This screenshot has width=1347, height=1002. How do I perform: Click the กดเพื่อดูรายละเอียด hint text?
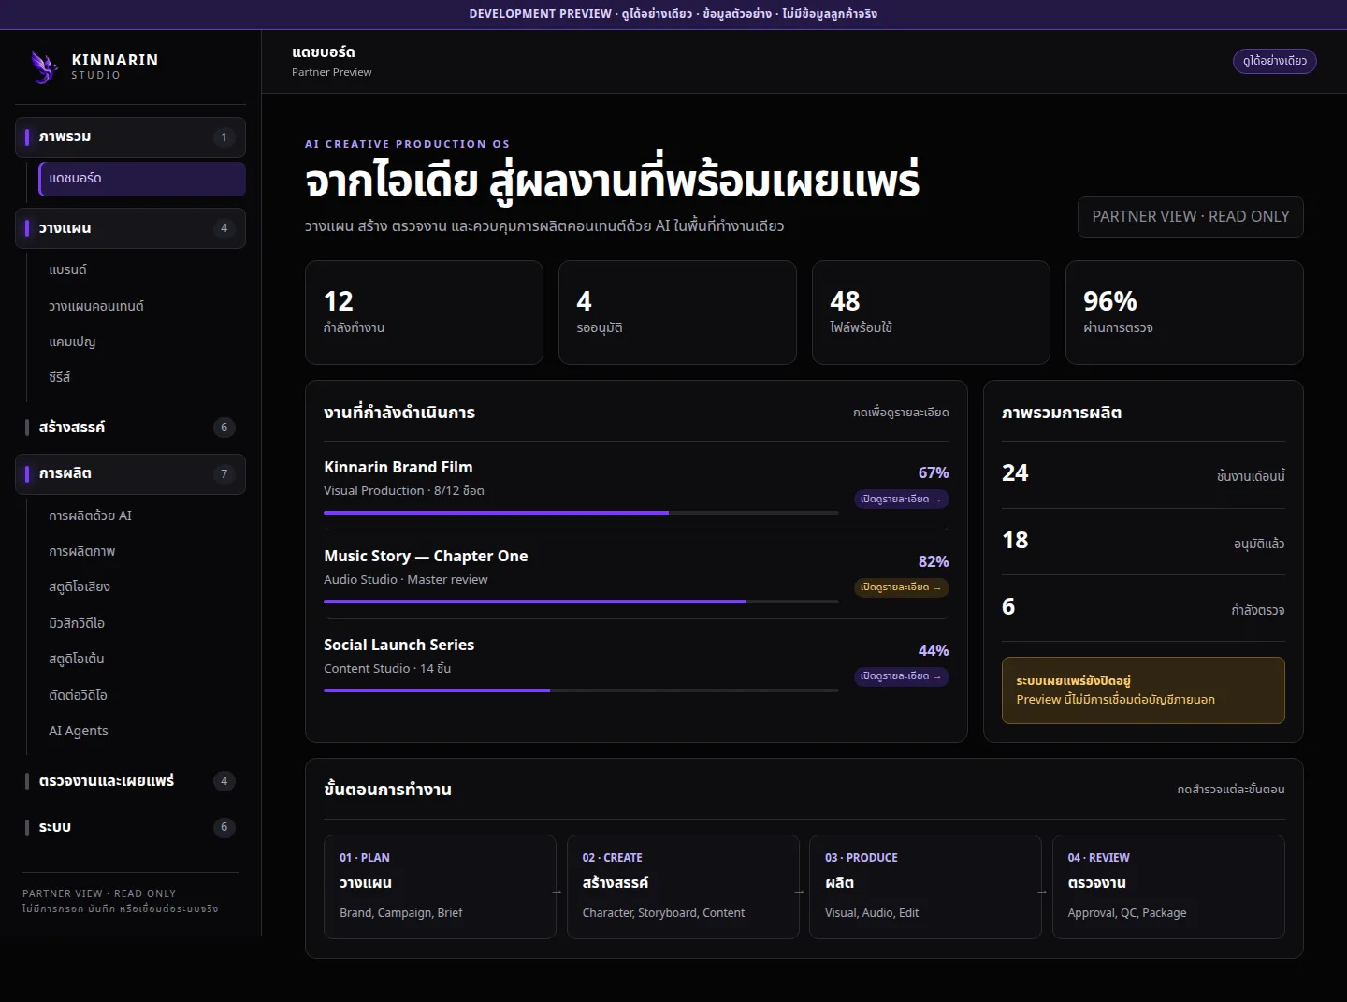point(901,413)
